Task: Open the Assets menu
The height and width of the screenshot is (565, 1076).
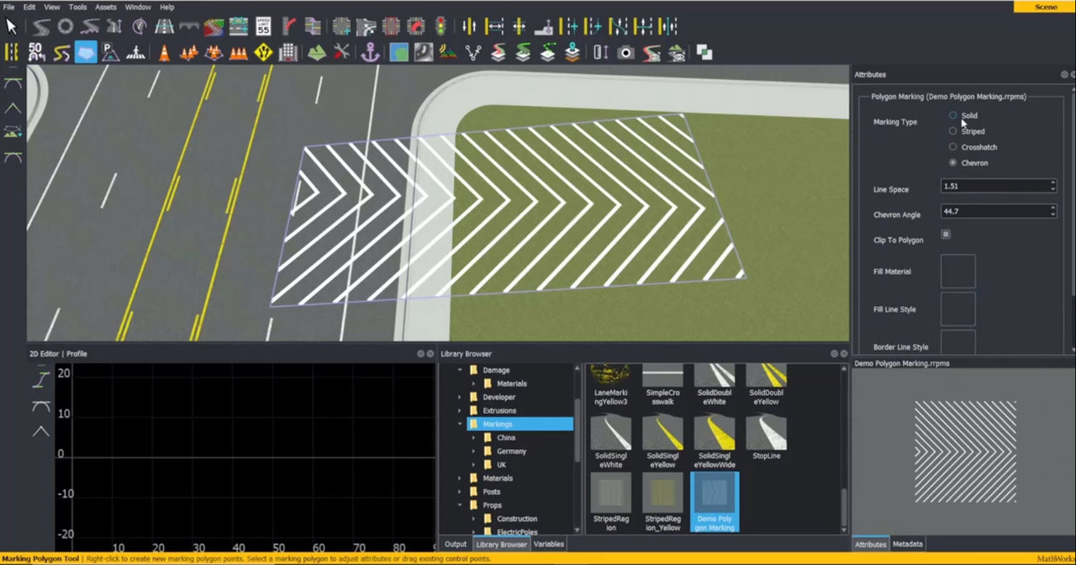Action: 106,7
